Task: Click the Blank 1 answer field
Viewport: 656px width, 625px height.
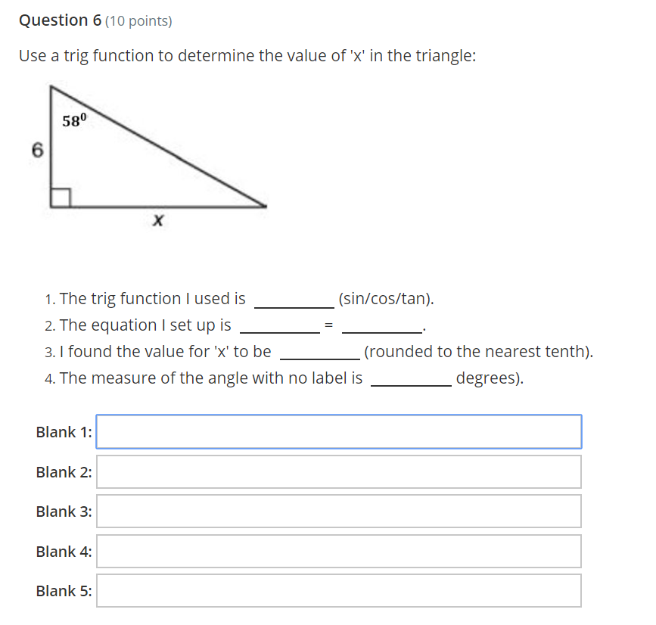Action: point(338,432)
